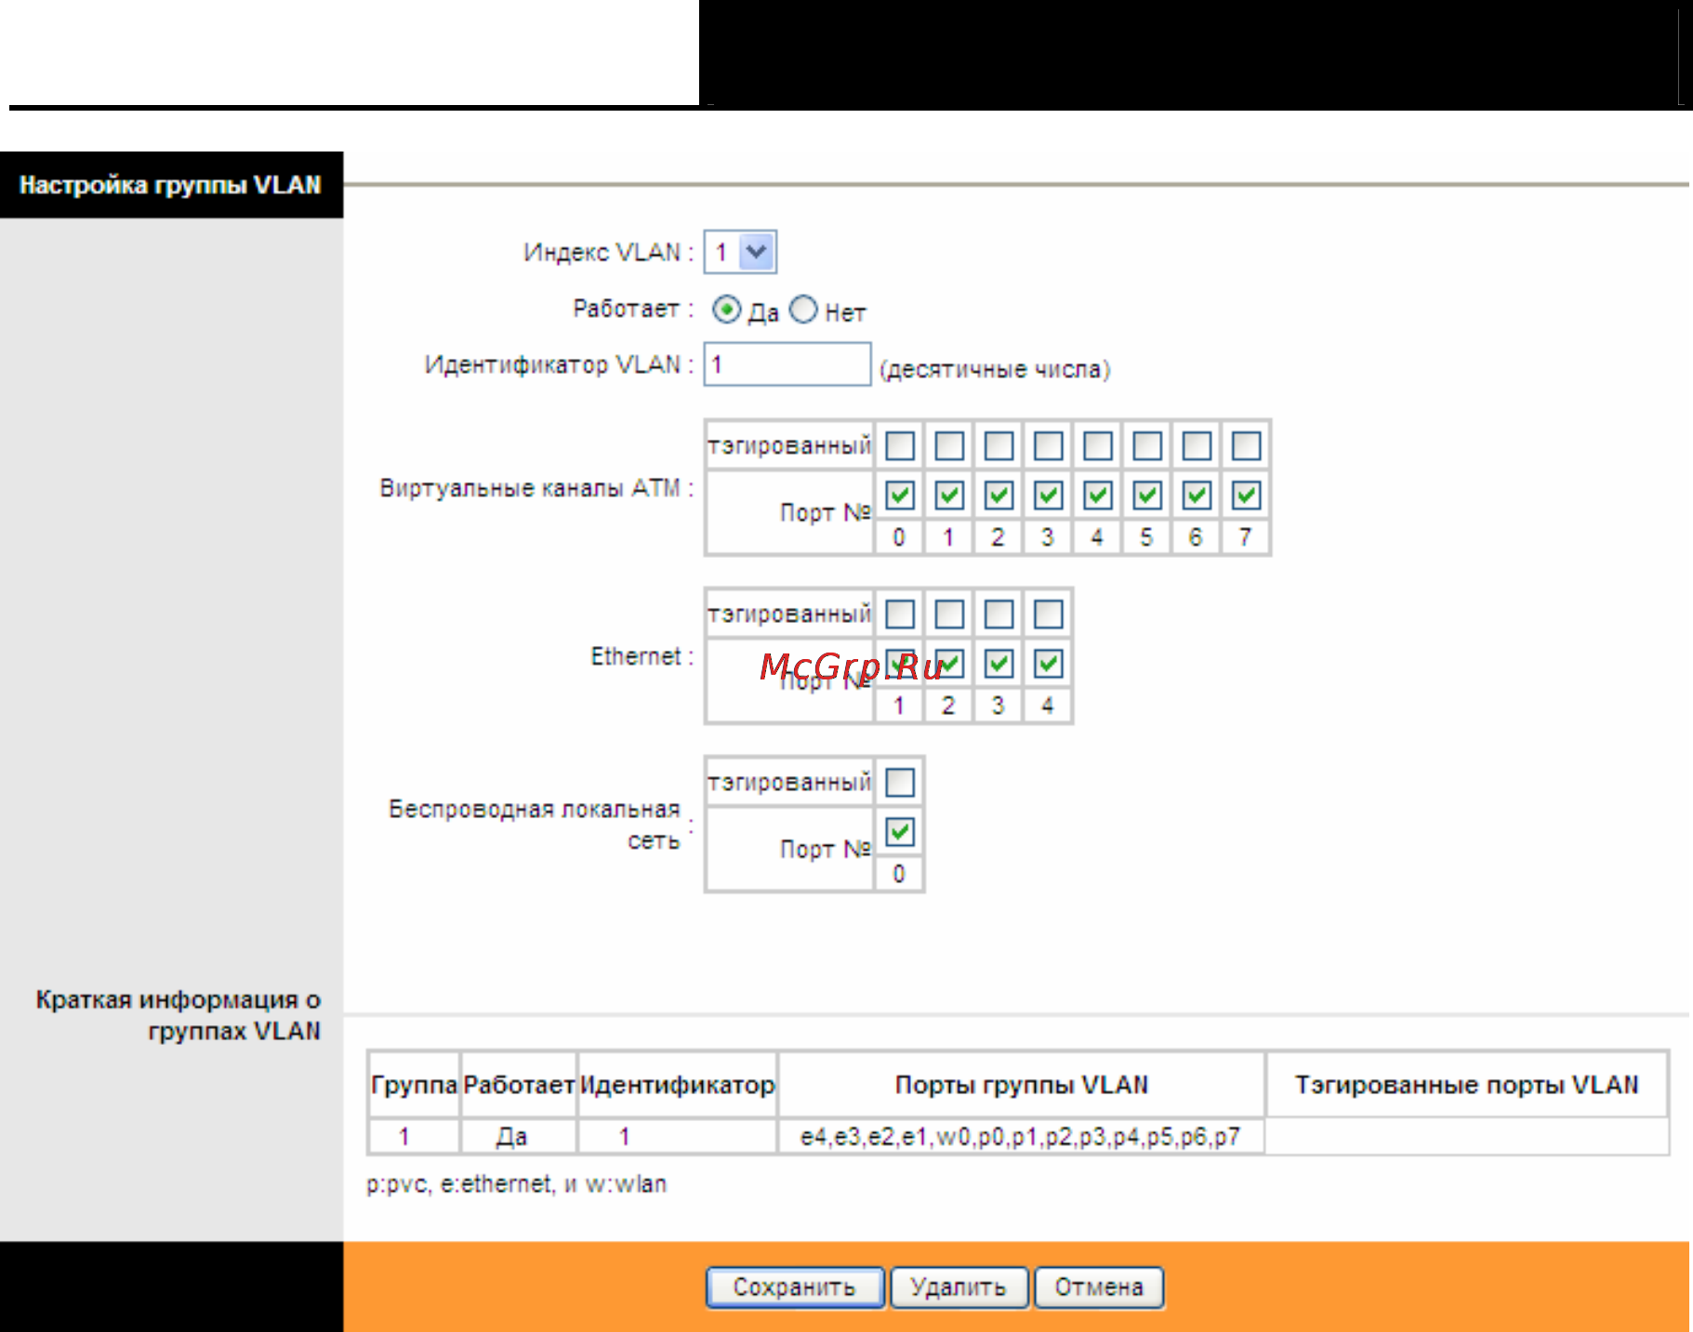
Task: Tick tagged checkbox for ATM port 7
Action: 1246,446
